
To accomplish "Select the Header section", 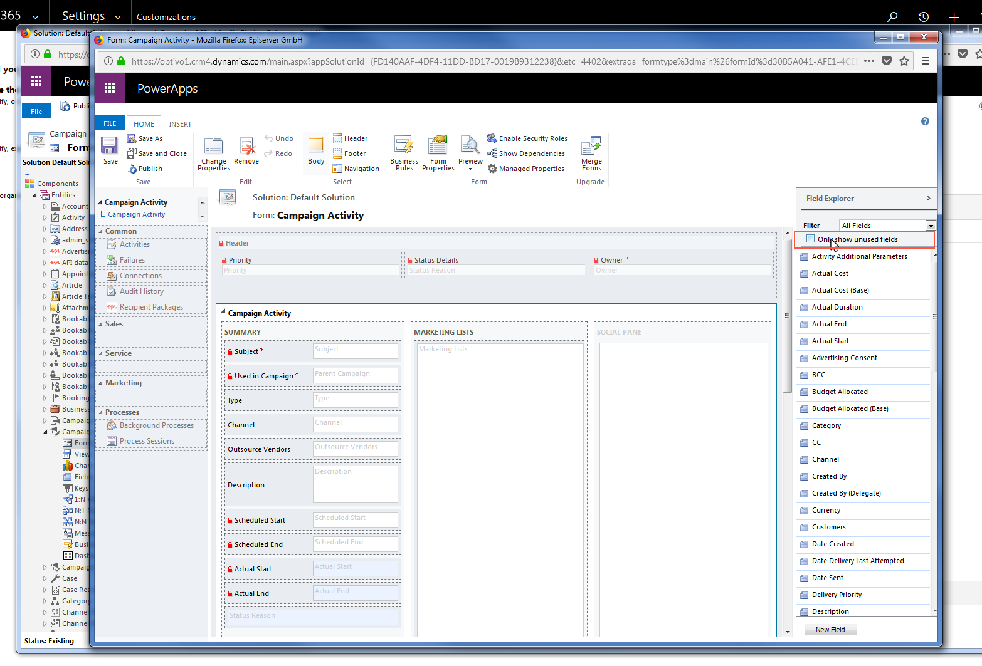I will point(350,138).
